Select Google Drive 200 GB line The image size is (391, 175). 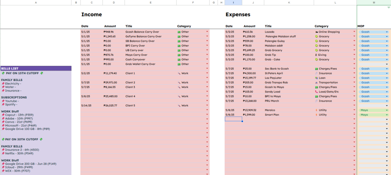tap(29, 164)
